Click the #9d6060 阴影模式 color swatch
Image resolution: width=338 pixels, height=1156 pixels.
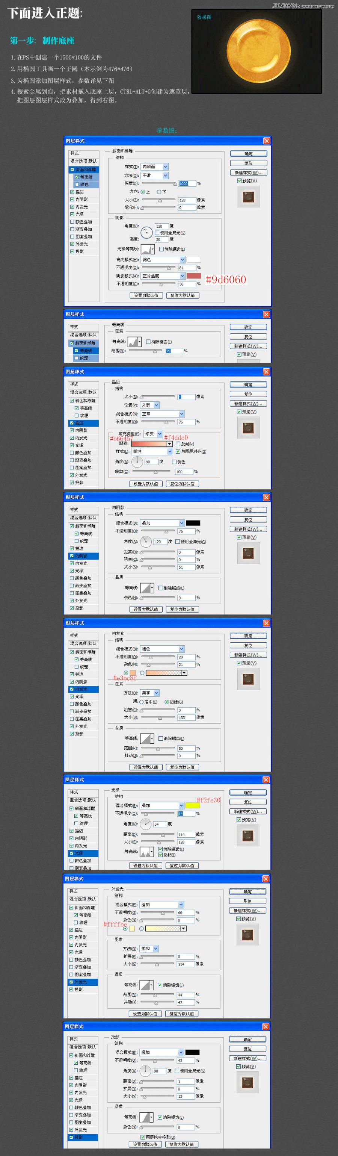194,275
